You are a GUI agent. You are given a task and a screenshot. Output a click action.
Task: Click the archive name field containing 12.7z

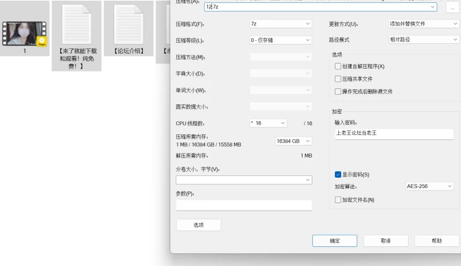pyautogui.click(x=320, y=7)
